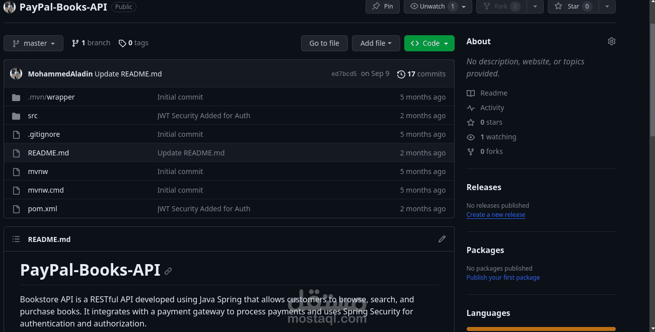Open the src folder
Screen dimensions: 655x332
33,116
